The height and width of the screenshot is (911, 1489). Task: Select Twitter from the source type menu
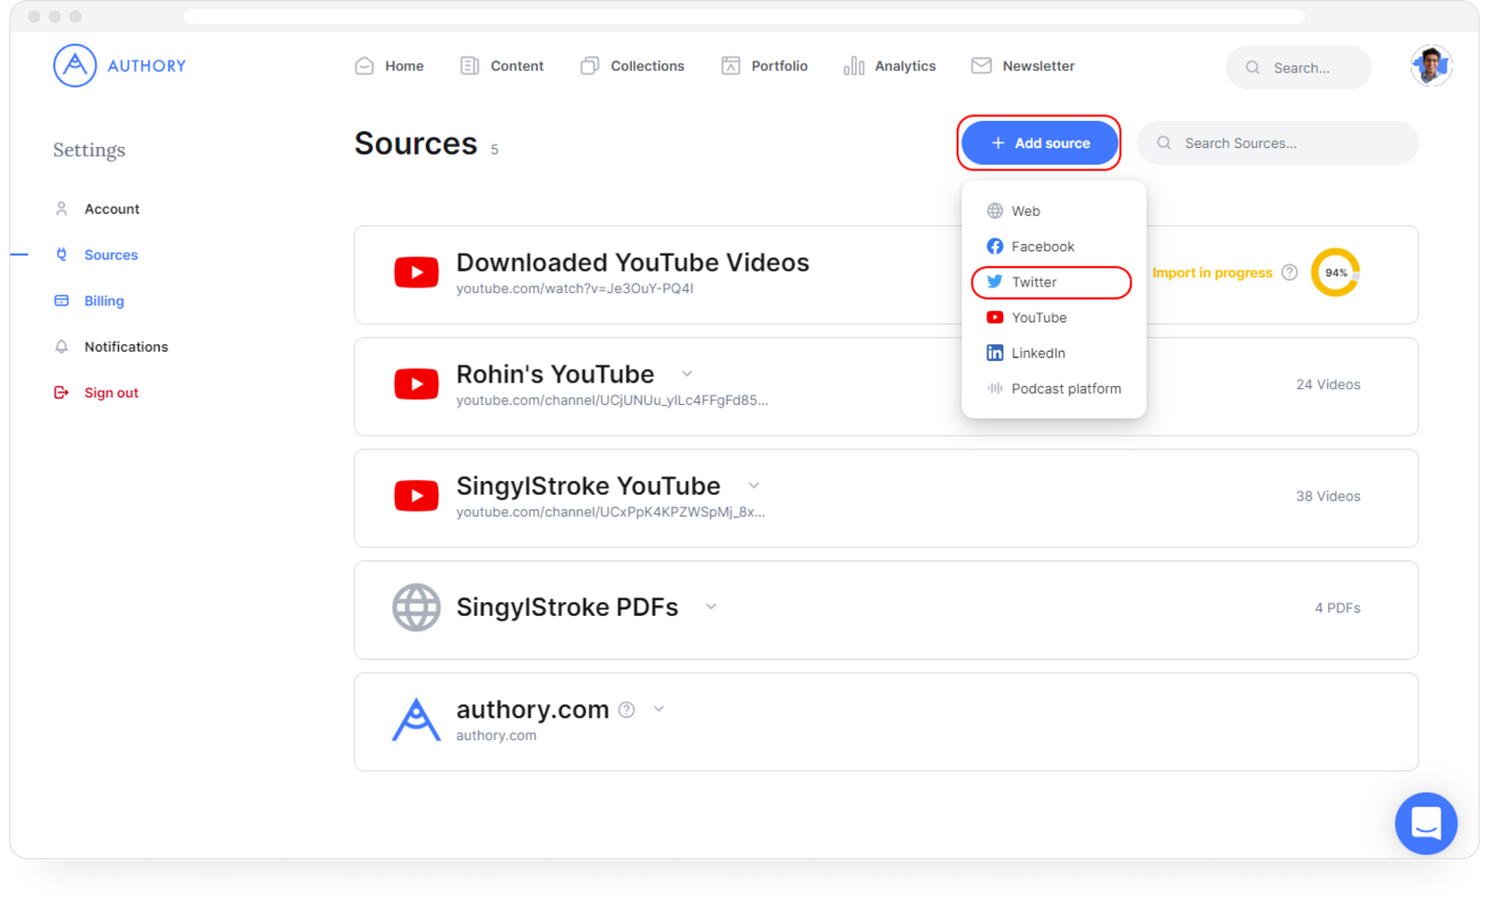point(1033,282)
